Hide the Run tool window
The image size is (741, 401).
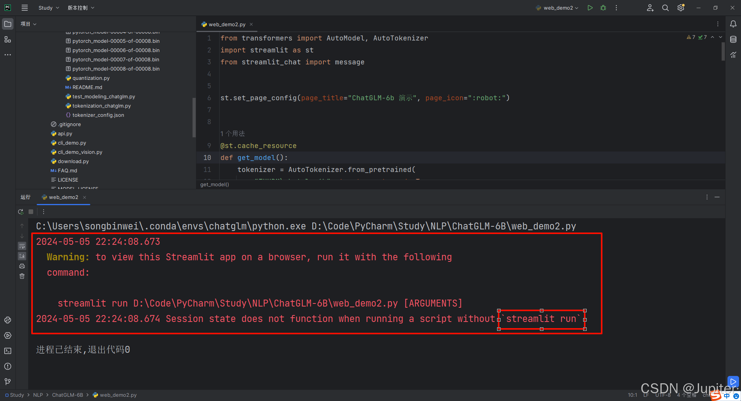[x=717, y=197]
